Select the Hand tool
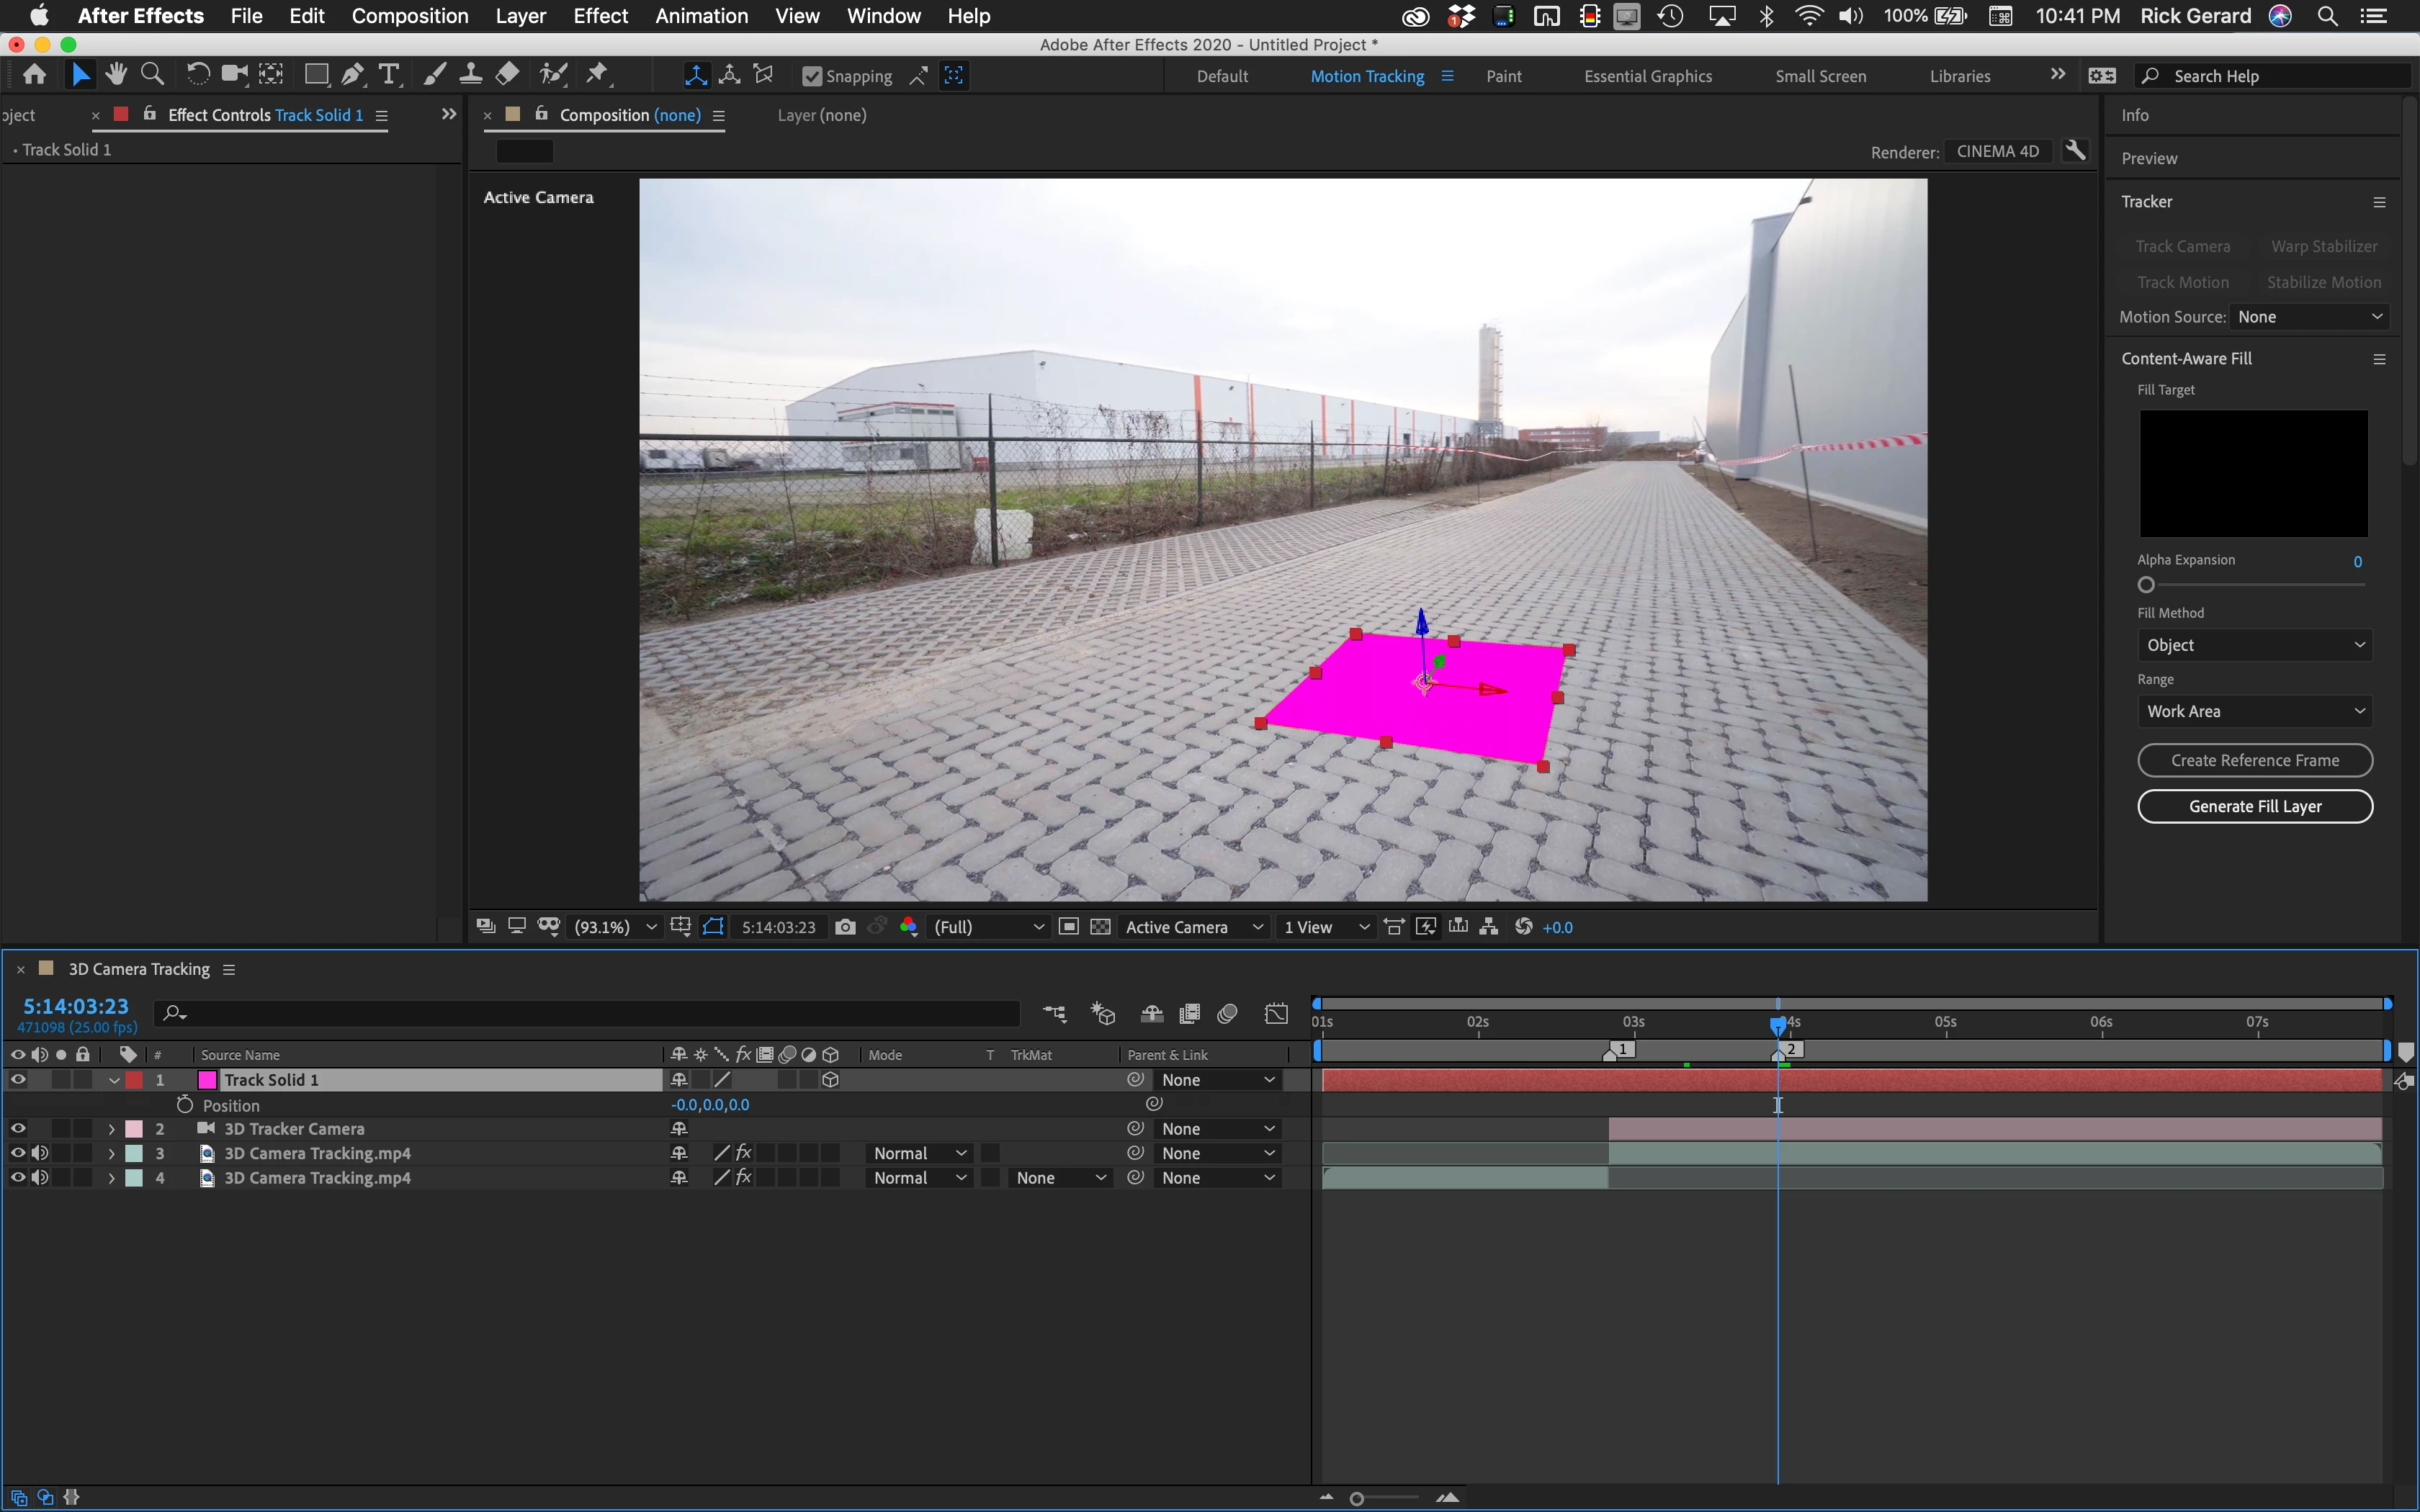This screenshot has width=2420, height=1512. tap(116, 74)
